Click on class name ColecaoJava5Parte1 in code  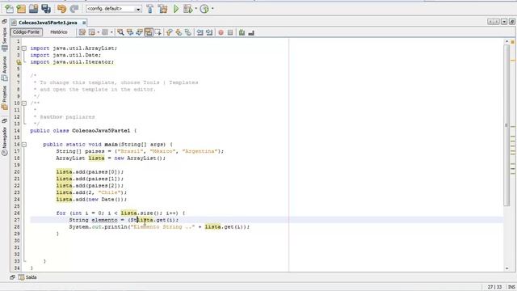pyautogui.click(x=101, y=131)
